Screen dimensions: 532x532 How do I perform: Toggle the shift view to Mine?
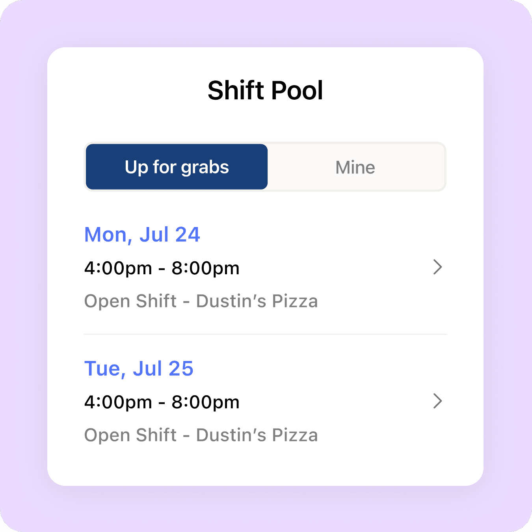(355, 167)
